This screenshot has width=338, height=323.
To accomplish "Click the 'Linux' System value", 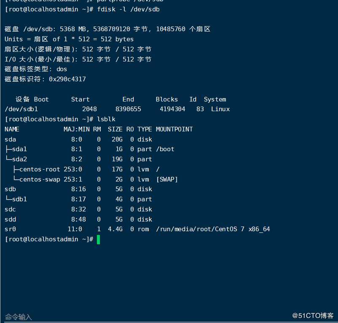I will coord(220,109).
